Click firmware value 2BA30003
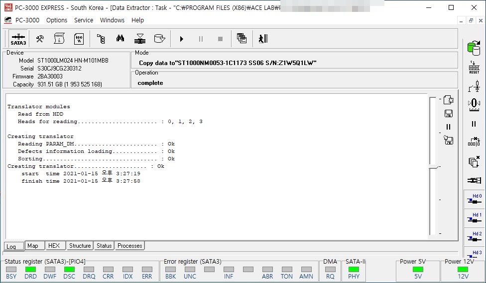486x283 pixels. 50,76
